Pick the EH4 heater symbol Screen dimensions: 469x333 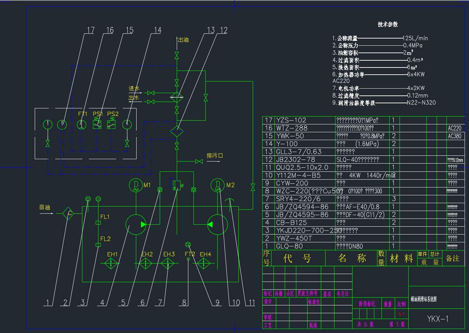(x=204, y=264)
